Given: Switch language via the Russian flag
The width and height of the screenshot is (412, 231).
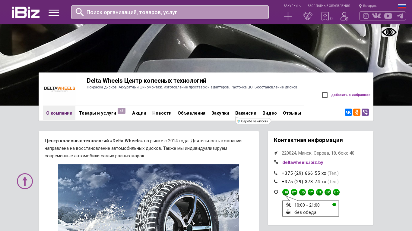Looking at the screenshot, I should pos(402,6).
